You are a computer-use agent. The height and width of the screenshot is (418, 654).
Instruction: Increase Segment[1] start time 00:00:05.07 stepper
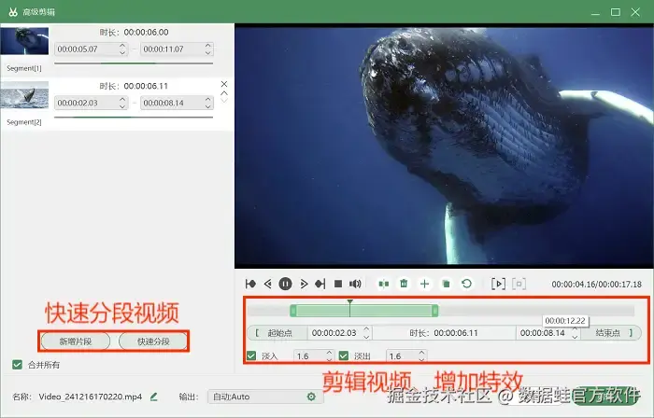pos(122,46)
